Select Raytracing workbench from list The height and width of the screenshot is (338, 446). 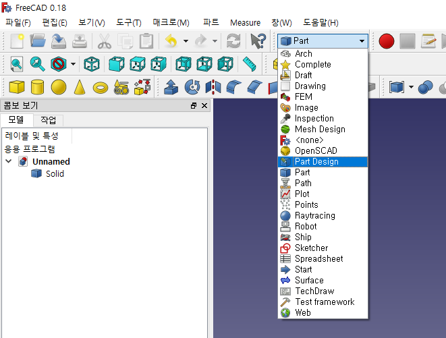323,216
